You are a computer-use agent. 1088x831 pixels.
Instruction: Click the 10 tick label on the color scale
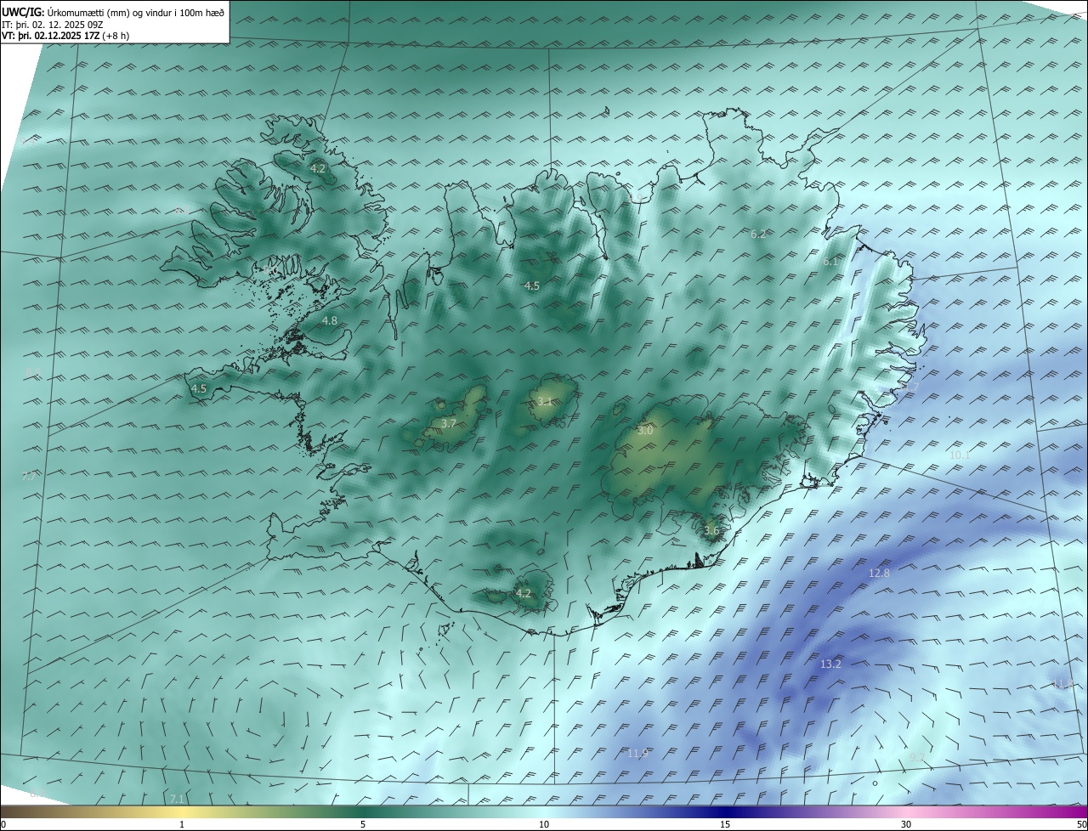coord(544,824)
